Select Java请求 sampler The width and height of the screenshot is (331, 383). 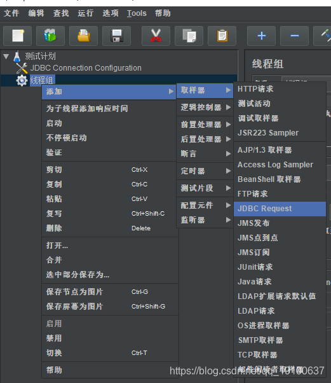[280, 282]
